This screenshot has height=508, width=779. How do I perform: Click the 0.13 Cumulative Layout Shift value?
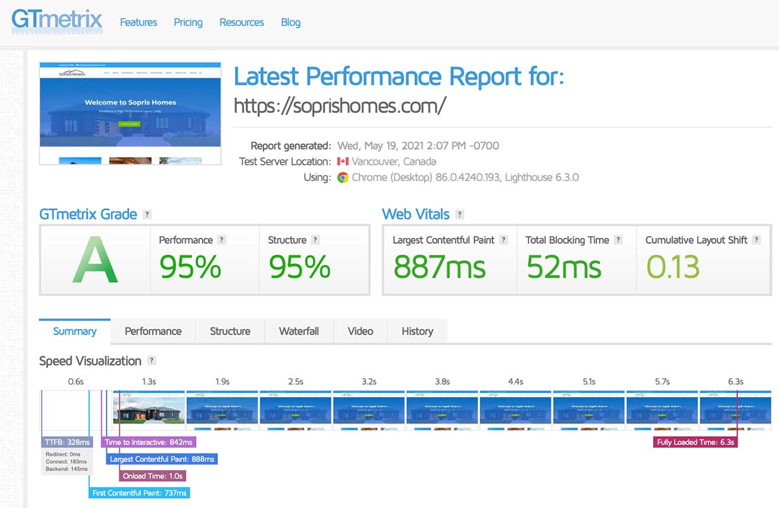pos(673,267)
